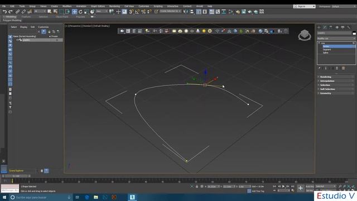Open File Explorer from the taskbar
Screen dimensions: 357x201
96,197
